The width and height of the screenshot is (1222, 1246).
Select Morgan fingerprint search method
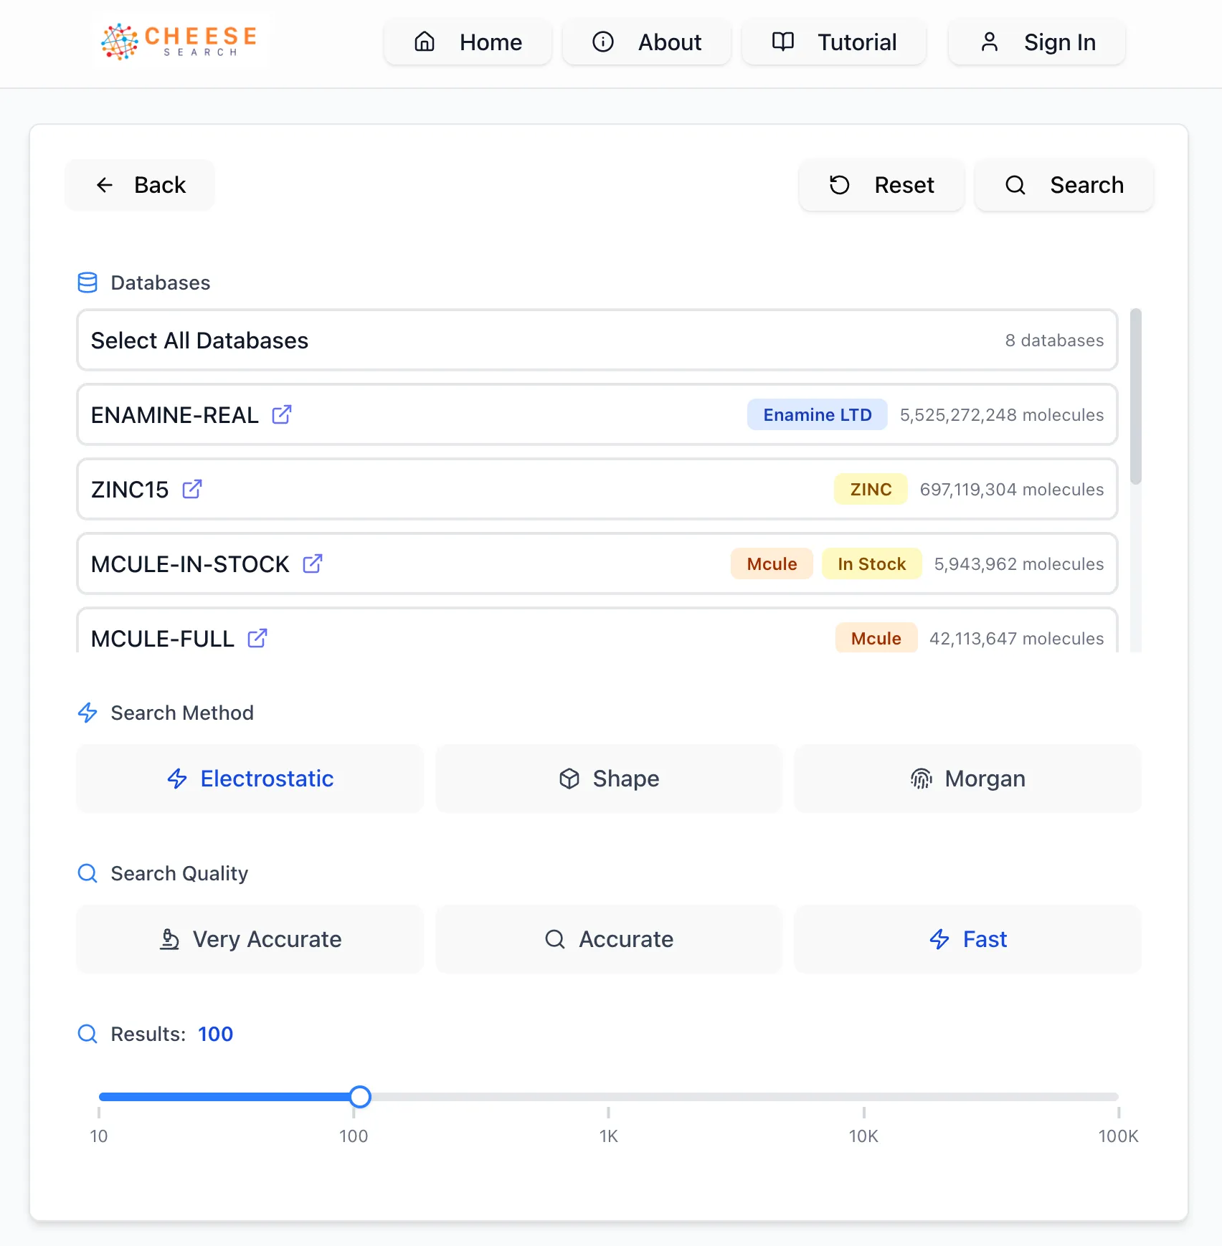(967, 779)
